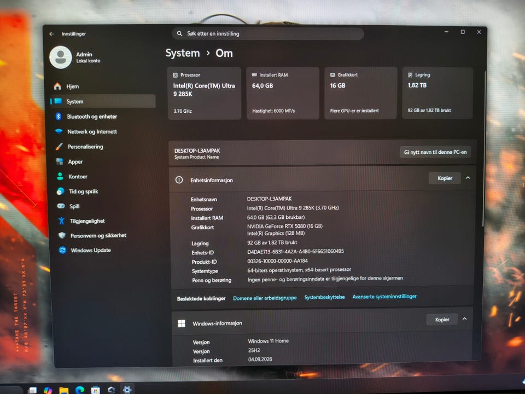Click the Penn og berøring value text
525x394 pixels.
click(x=325, y=279)
